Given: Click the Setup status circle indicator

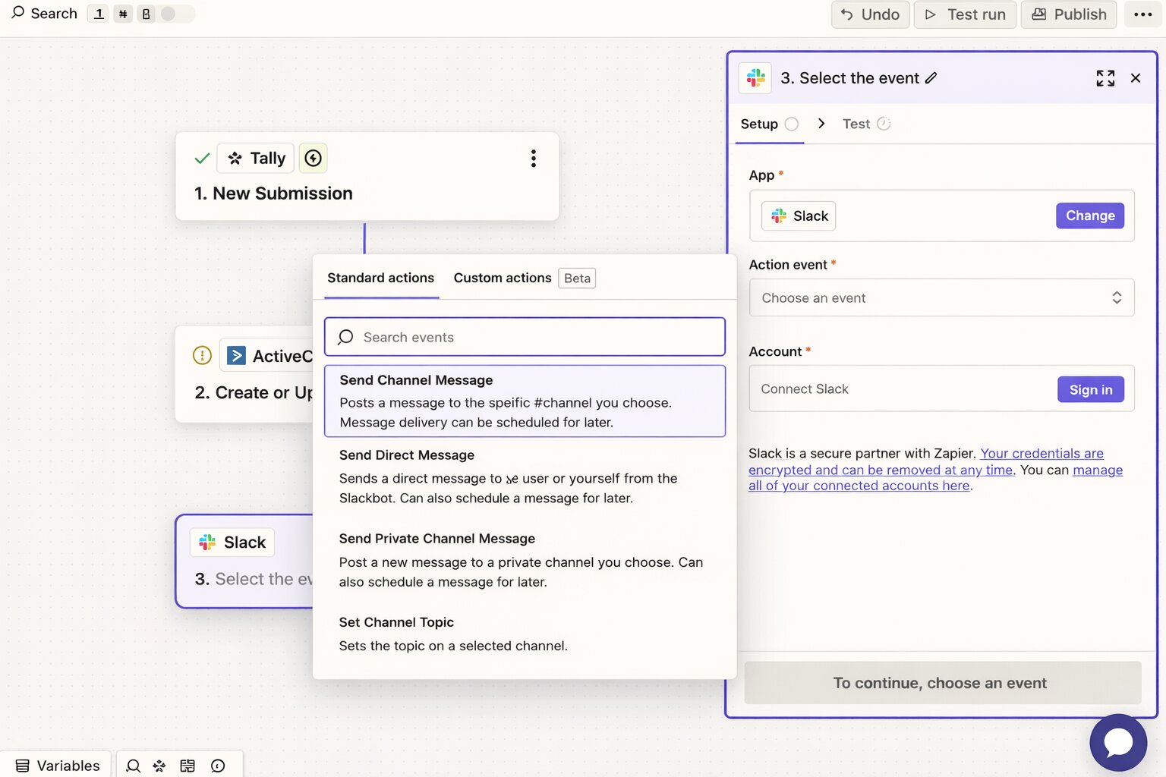Looking at the screenshot, I should (792, 124).
